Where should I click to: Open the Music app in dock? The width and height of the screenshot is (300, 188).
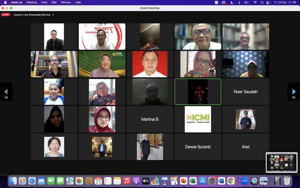tap(127, 181)
